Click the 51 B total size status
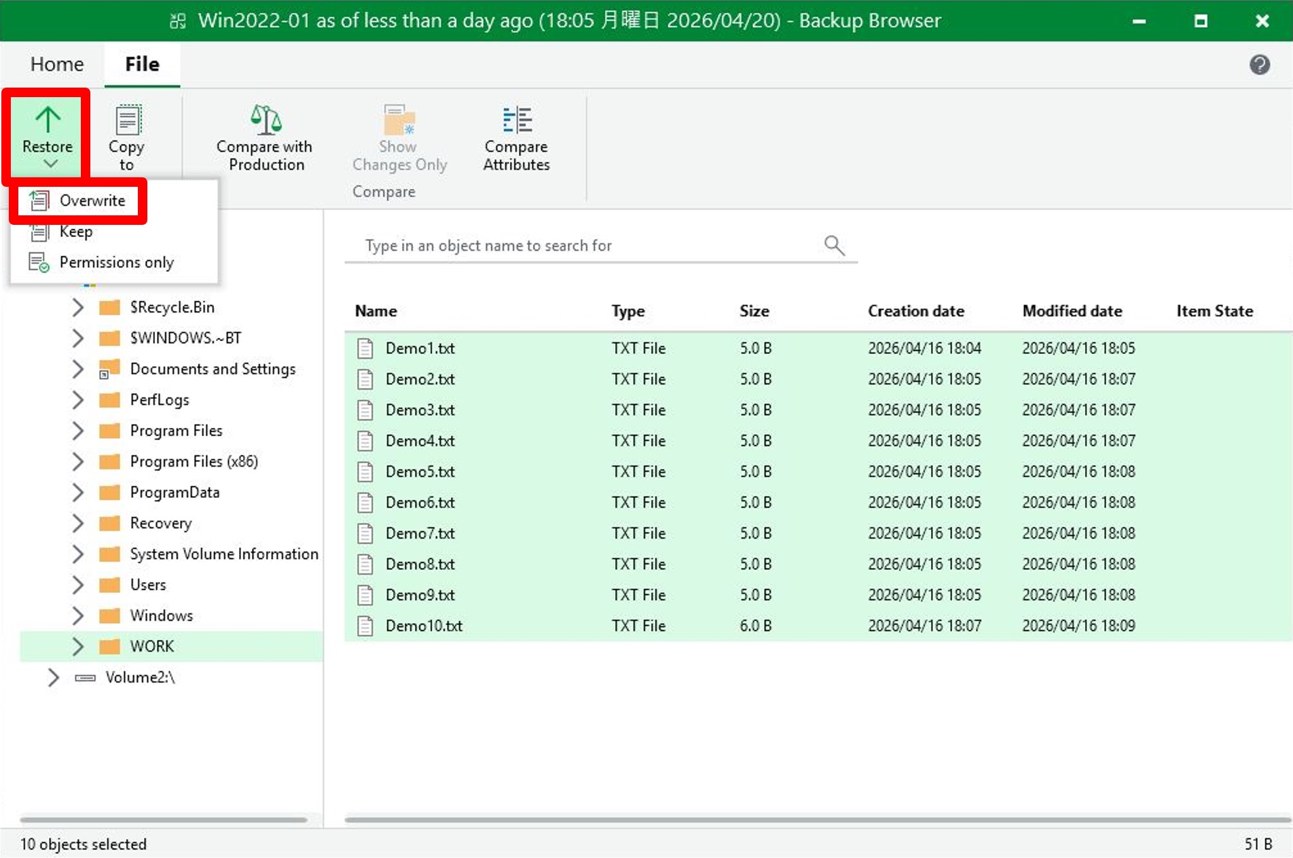The height and width of the screenshot is (858, 1293). (1258, 844)
